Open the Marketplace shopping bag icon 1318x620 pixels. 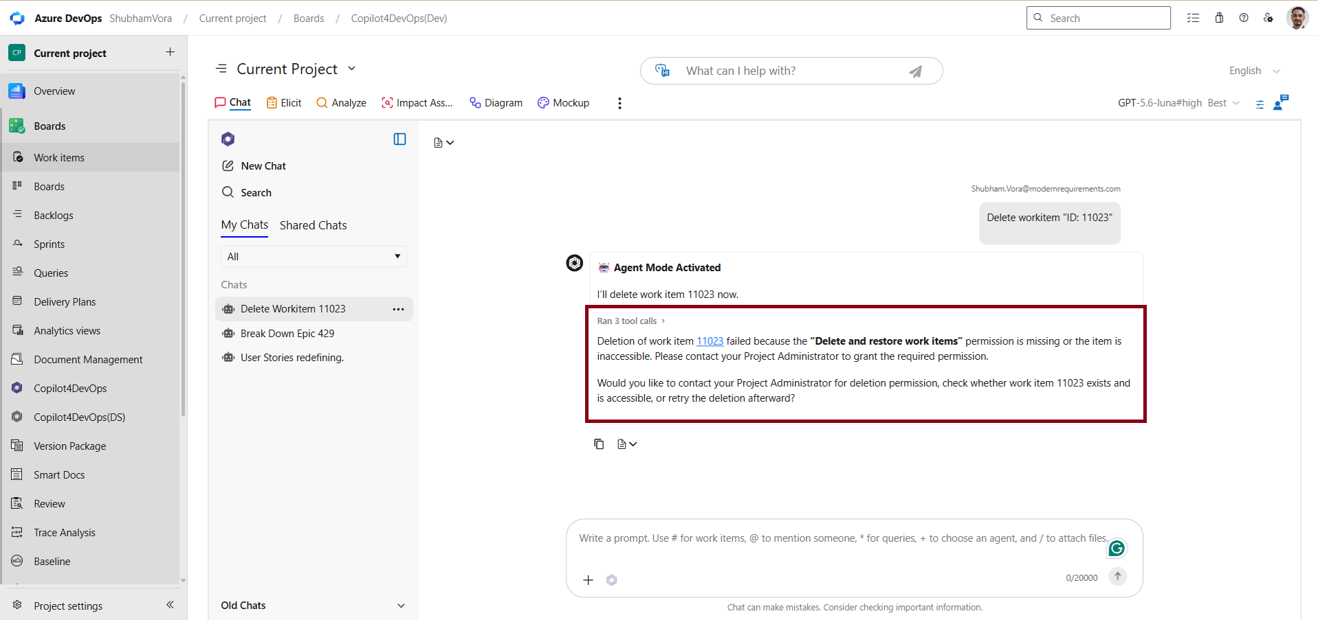point(1219,18)
